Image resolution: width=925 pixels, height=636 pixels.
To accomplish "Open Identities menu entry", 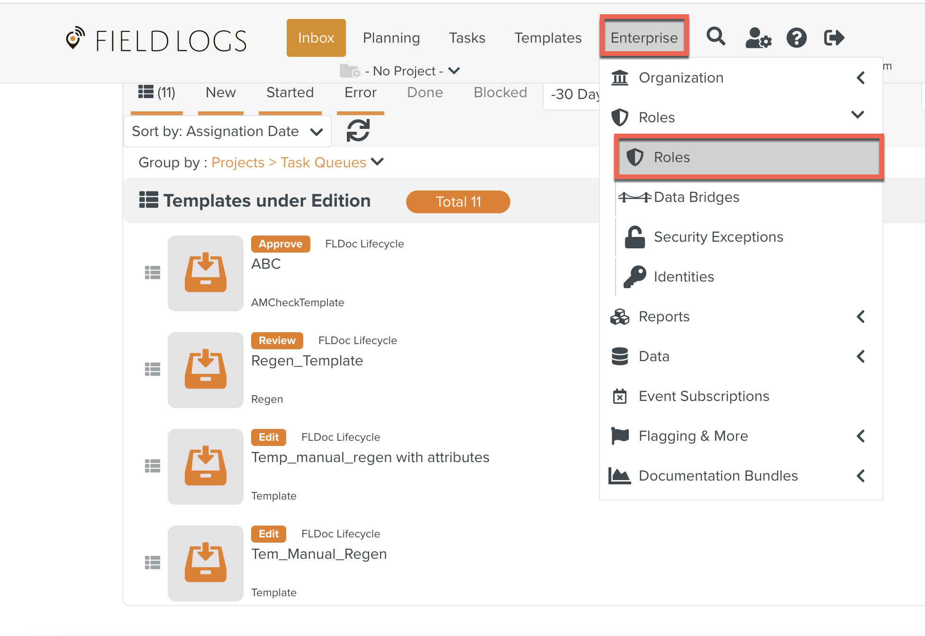I will point(749,277).
